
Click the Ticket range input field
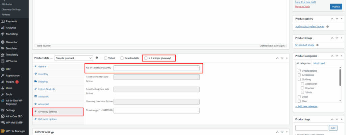pyautogui.click(x=156, y=111)
